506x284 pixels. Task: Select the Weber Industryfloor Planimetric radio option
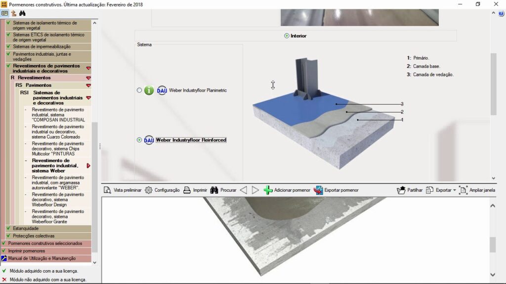coord(139,91)
